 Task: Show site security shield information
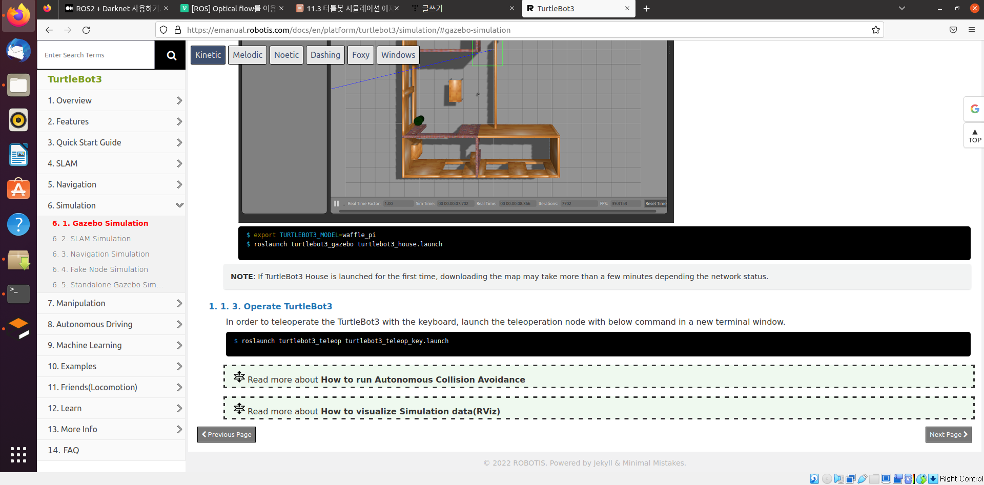point(163,30)
